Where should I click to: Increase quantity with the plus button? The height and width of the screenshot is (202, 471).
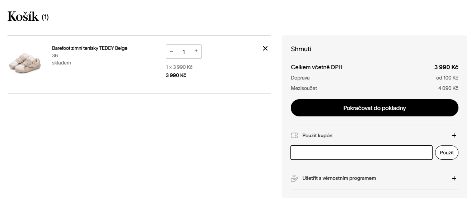pos(196,51)
